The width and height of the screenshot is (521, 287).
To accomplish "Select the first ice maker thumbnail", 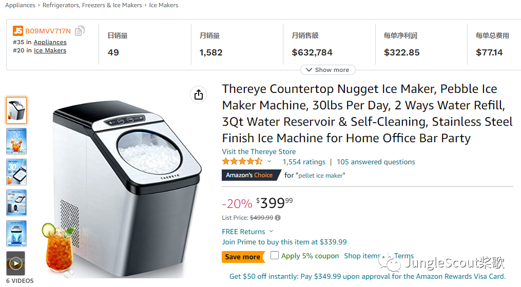I will click(16, 110).
